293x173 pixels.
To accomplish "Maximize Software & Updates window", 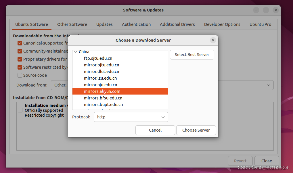I will click(266, 10).
